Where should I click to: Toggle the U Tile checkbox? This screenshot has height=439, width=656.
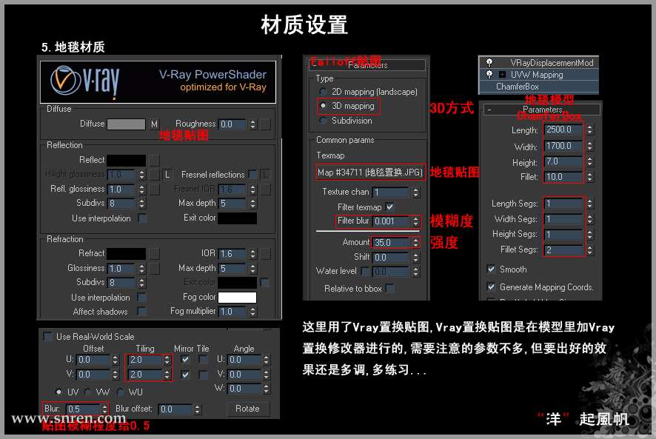coord(203,360)
